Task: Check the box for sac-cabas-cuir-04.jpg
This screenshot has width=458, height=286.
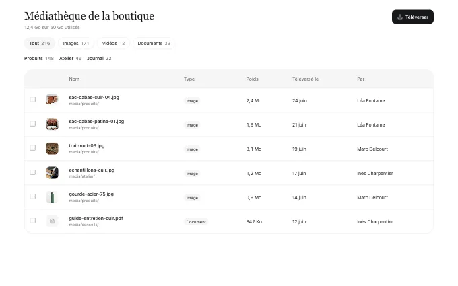Action: [x=33, y=100]
